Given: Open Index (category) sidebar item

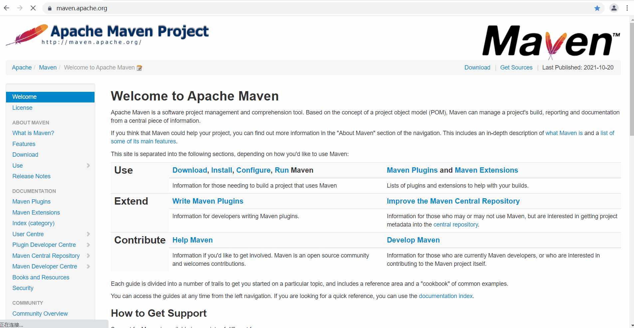Looking at the screenshot, I should coord(33,223).
